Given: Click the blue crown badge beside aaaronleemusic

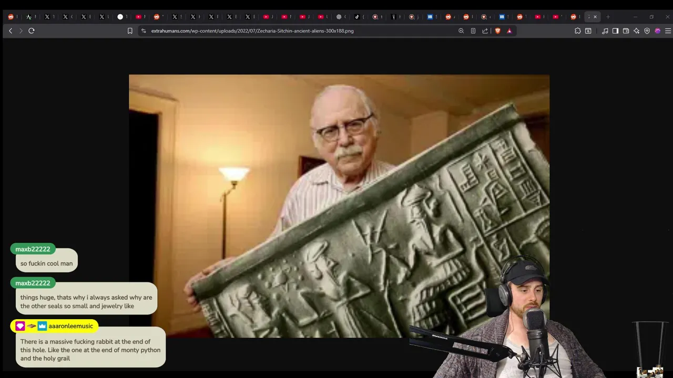Looking at the screenshot, I should click(x=42, y=326).
